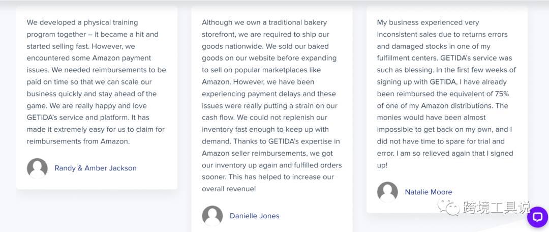
Task: Click the Natalie Moore name link
Action: click(429, 192)
